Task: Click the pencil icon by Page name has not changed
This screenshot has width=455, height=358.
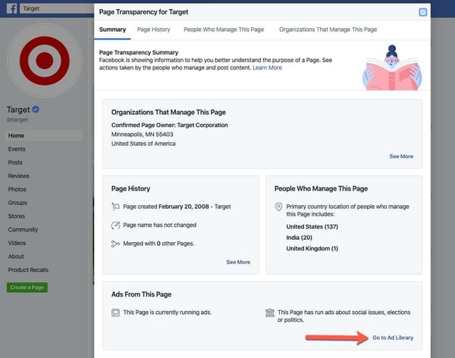Action: click(115, 225)
